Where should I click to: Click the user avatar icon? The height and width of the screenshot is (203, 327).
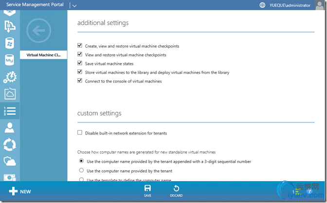click(320, 5)
